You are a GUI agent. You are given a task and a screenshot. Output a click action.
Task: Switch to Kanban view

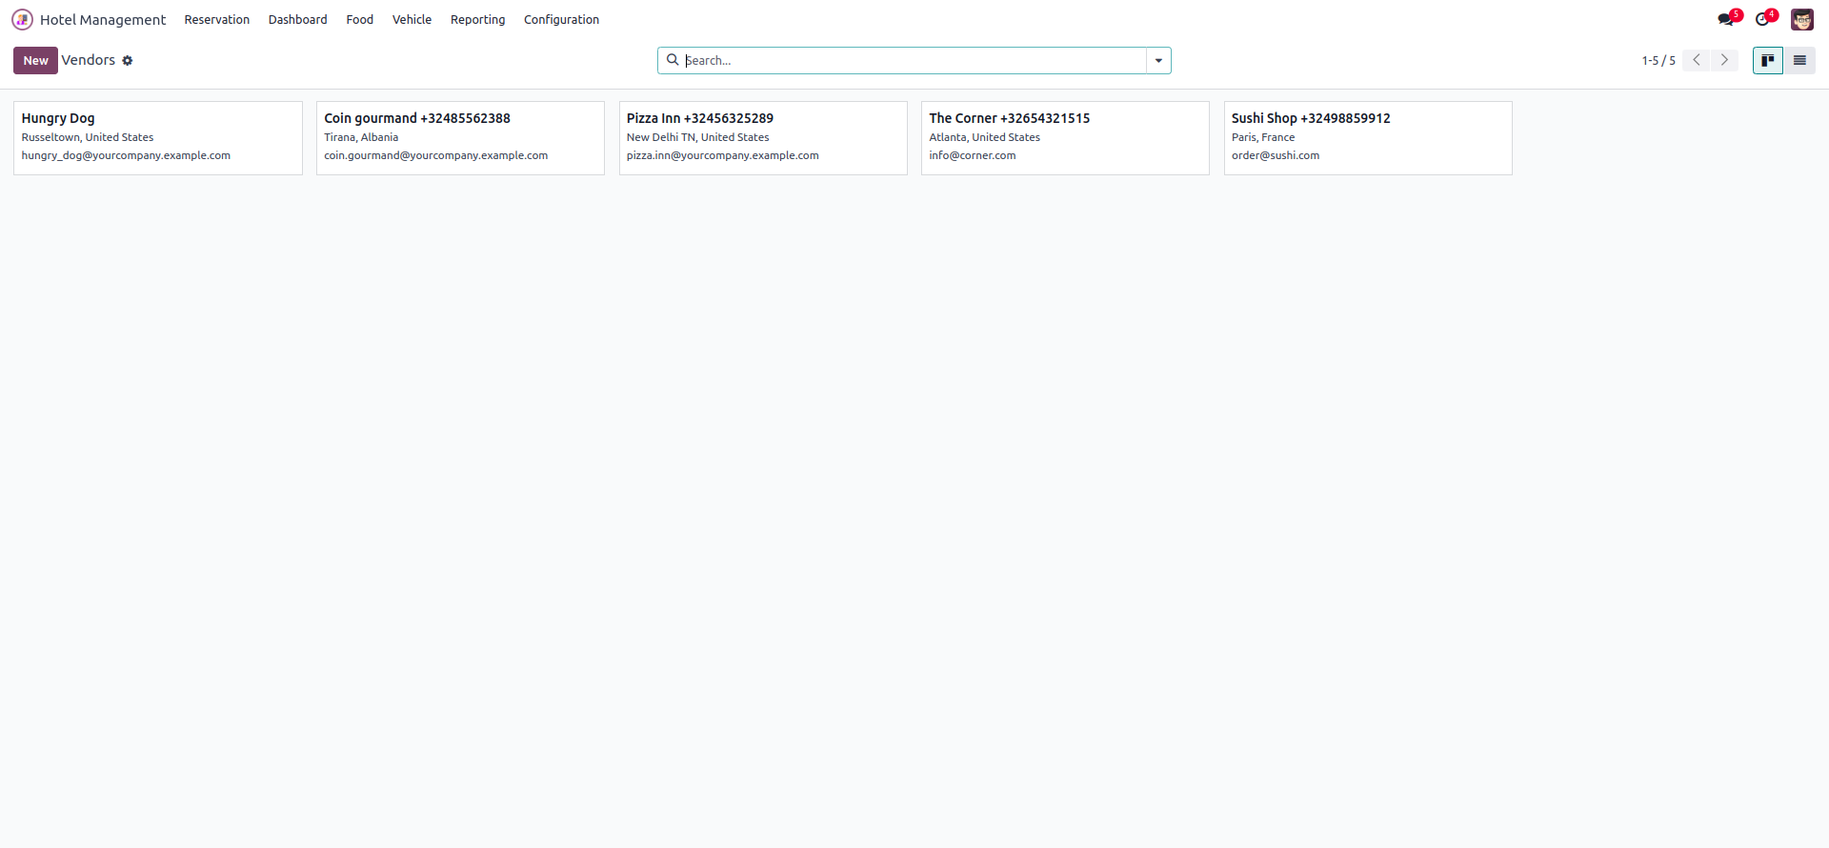pyautogui.click(x=1768, y=60)
